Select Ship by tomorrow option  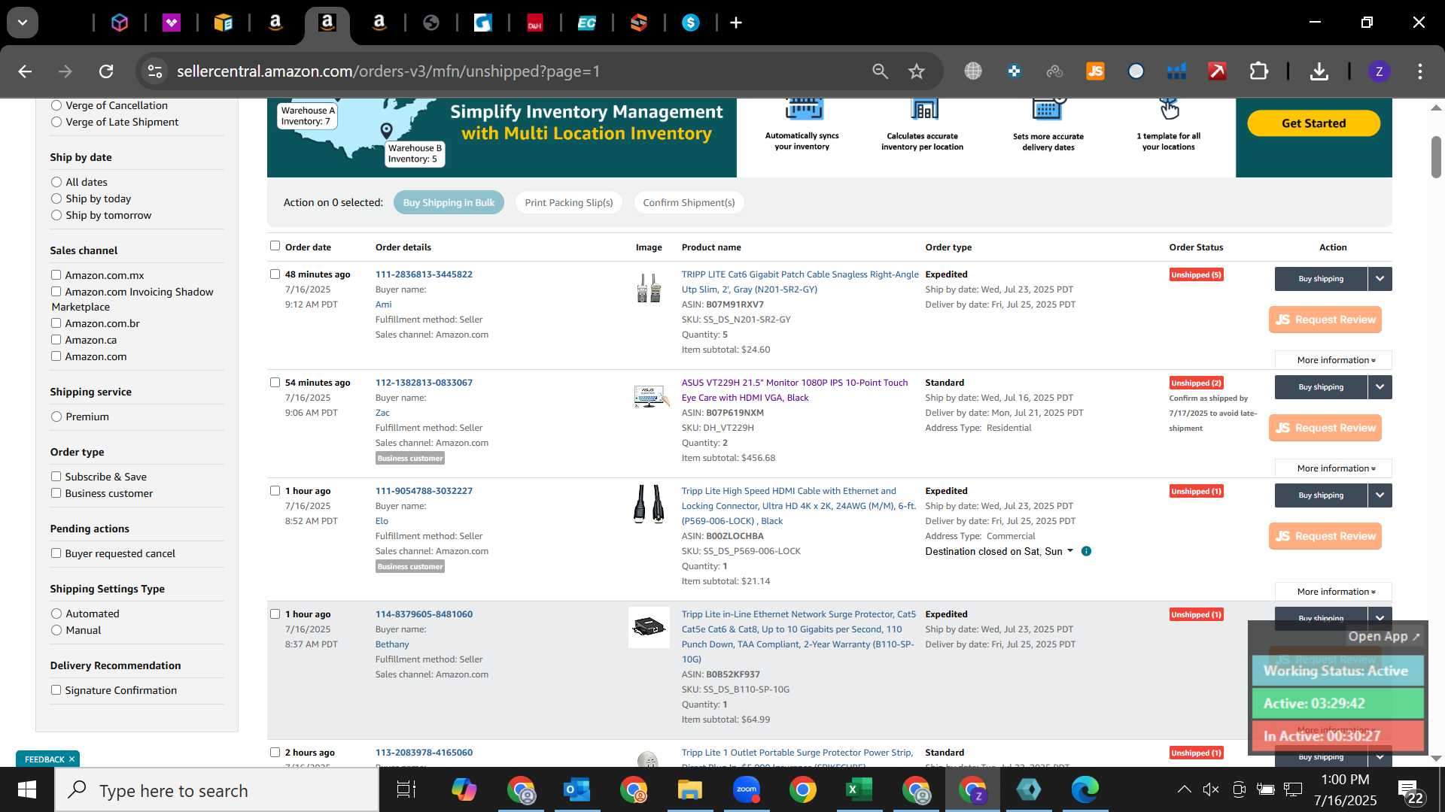pyautogui.click(x=56, y=215)
